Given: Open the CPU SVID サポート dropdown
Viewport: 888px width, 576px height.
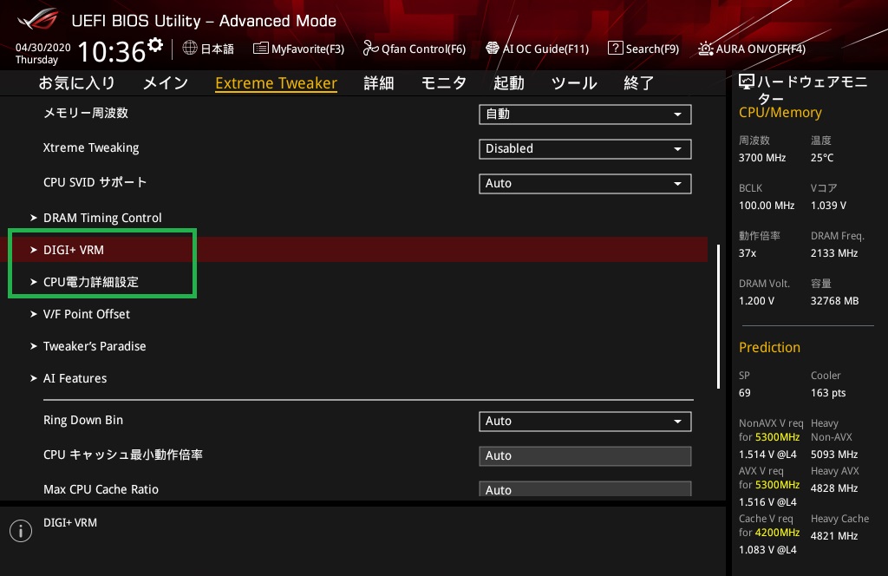Looking at the screenshot, I should coord(585,184).
